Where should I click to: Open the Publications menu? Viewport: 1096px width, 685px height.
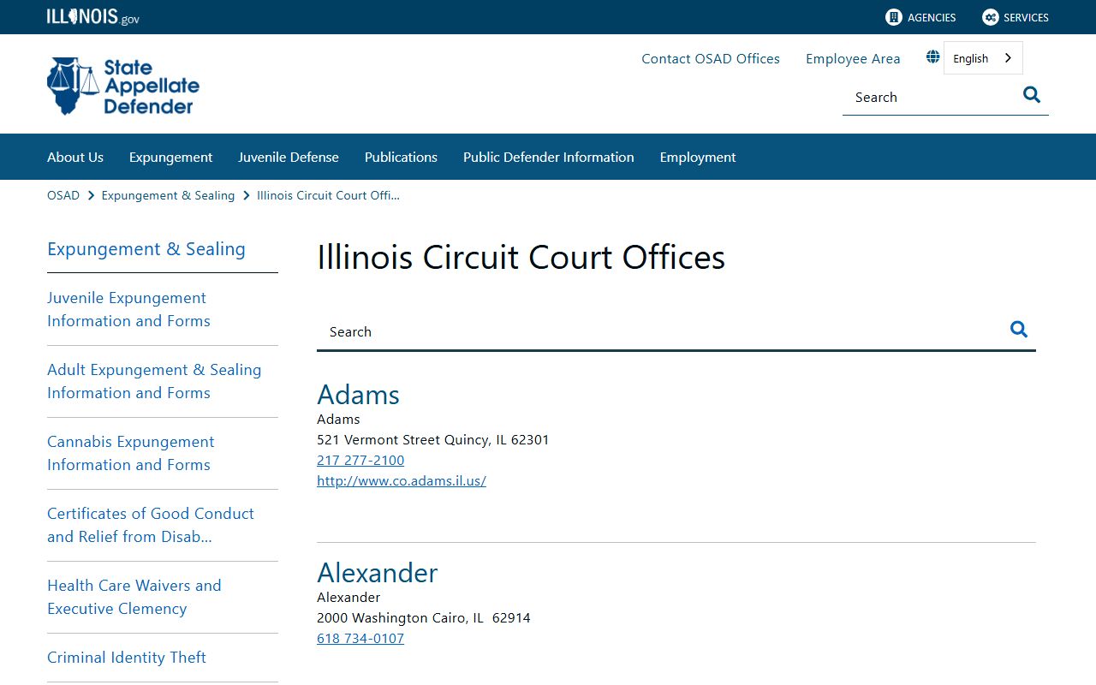pyautogui.click(x=401, y=157)
